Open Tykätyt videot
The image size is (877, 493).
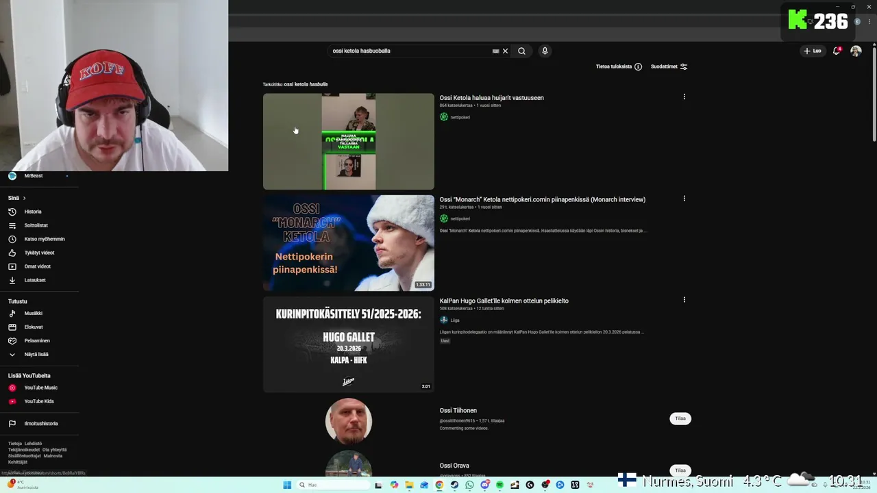39,253
